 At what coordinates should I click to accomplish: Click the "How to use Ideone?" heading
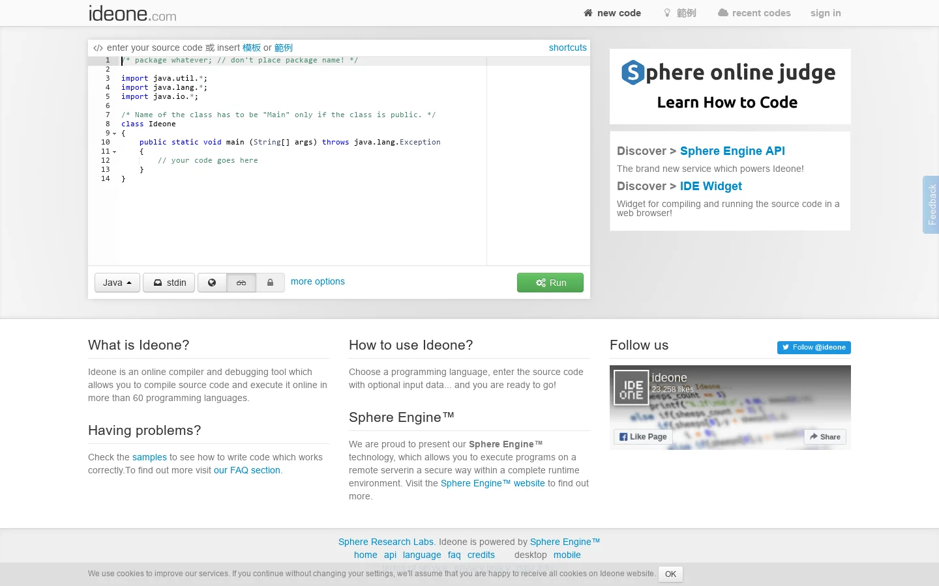411,345
